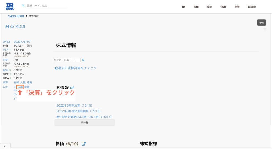The image size is (272, 149).
Task: Click the 業績 link in sidebar
Action: (x=27, y=87)
